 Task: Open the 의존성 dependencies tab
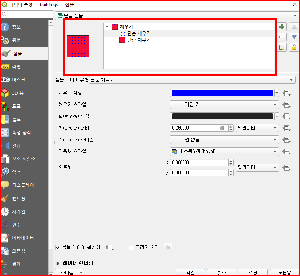[25, 251]
